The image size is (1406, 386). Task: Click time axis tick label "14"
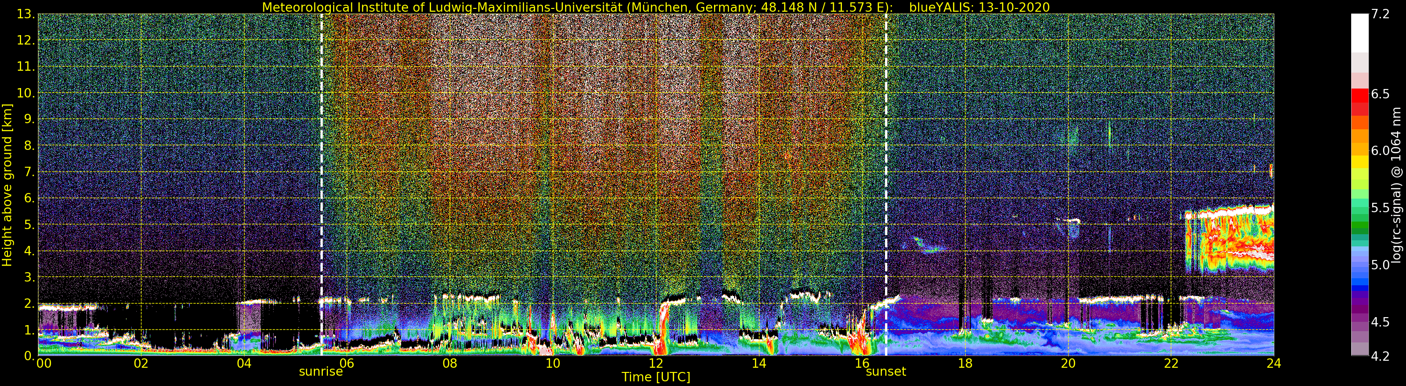point(759,363)
